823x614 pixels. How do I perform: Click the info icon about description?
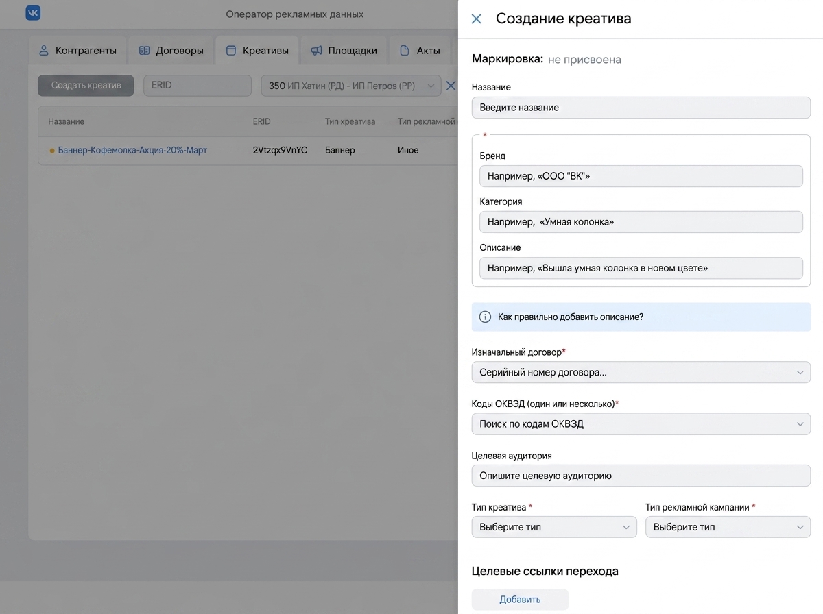point(485,317)
